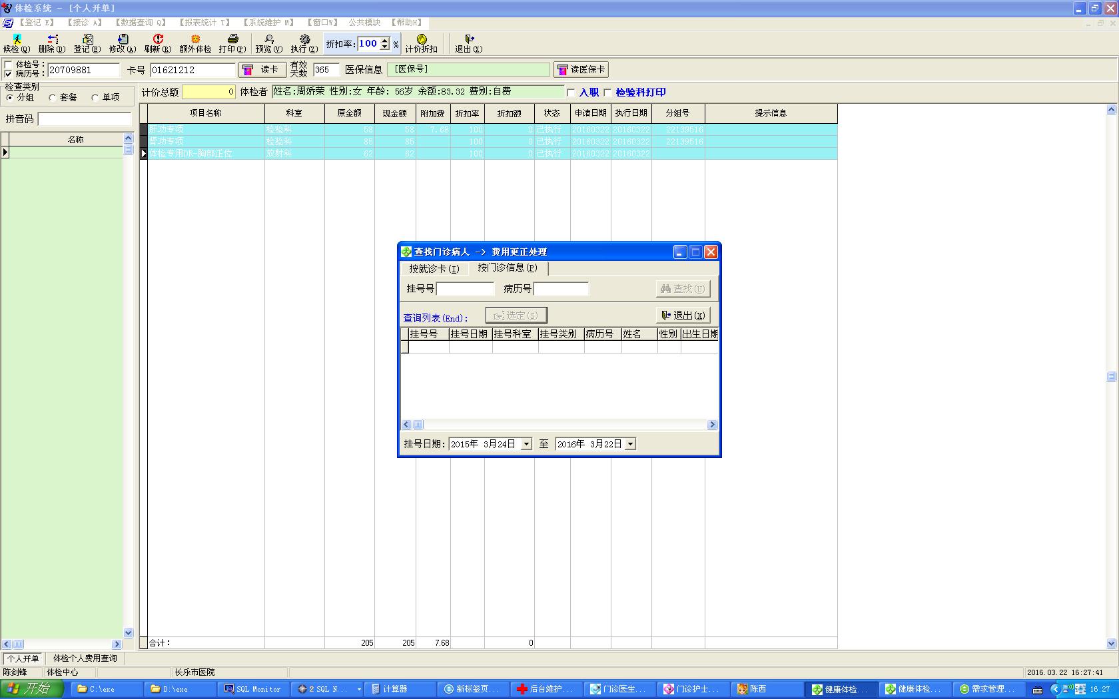Image resolution: width=1119 pixels, height=699 pixels.
Task: Open the C:\exe folder in taskbar
Action: [x=105, y=689]
